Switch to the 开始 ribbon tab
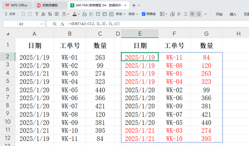 [219, 14]
